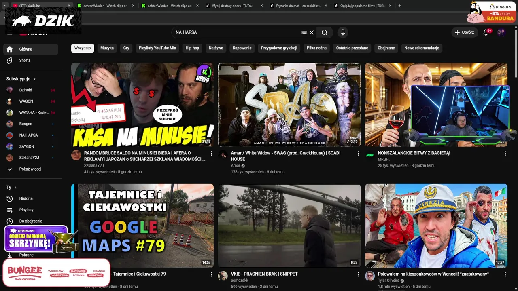Open Playlisty in the sidebar
Screen dimensions: 518x291
[x=31, y=210]
